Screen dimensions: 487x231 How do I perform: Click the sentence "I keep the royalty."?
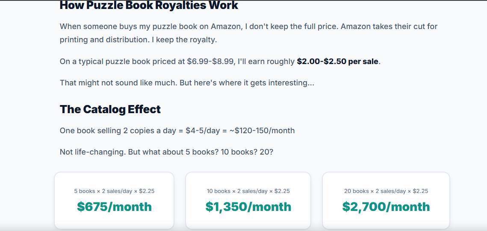(186, 40)
